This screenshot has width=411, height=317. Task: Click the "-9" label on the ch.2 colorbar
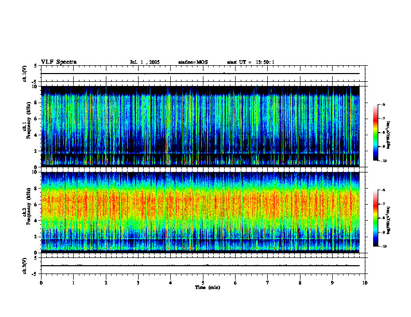tap(383, 232)
